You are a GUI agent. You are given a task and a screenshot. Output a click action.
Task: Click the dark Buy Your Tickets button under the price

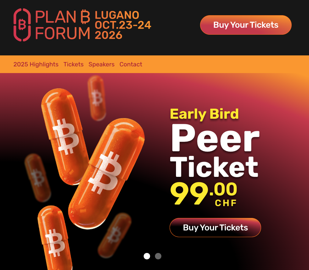[x=215, y=227]
